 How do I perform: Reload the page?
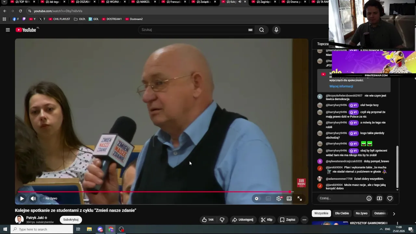coord(20,11)
